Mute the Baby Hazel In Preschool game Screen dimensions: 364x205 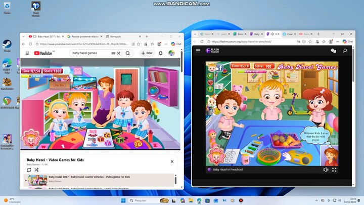(326, 170)
